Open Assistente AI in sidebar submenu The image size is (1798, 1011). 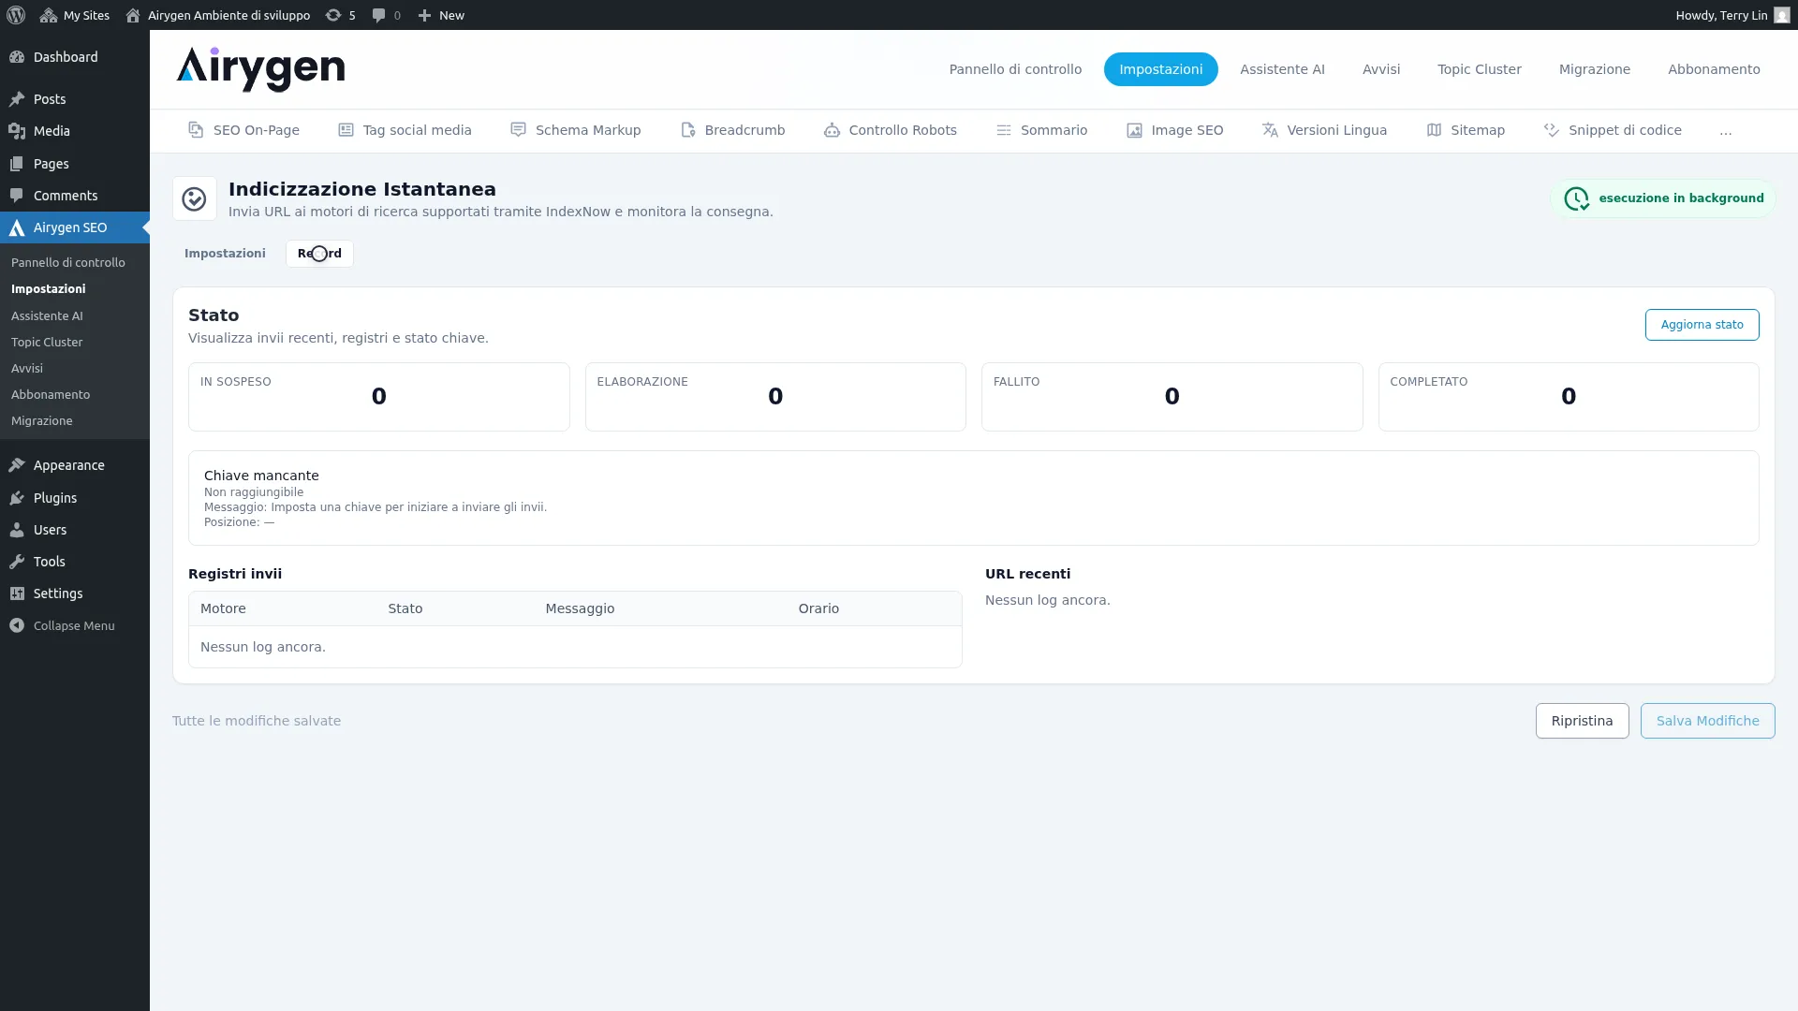tap(47, 316)
